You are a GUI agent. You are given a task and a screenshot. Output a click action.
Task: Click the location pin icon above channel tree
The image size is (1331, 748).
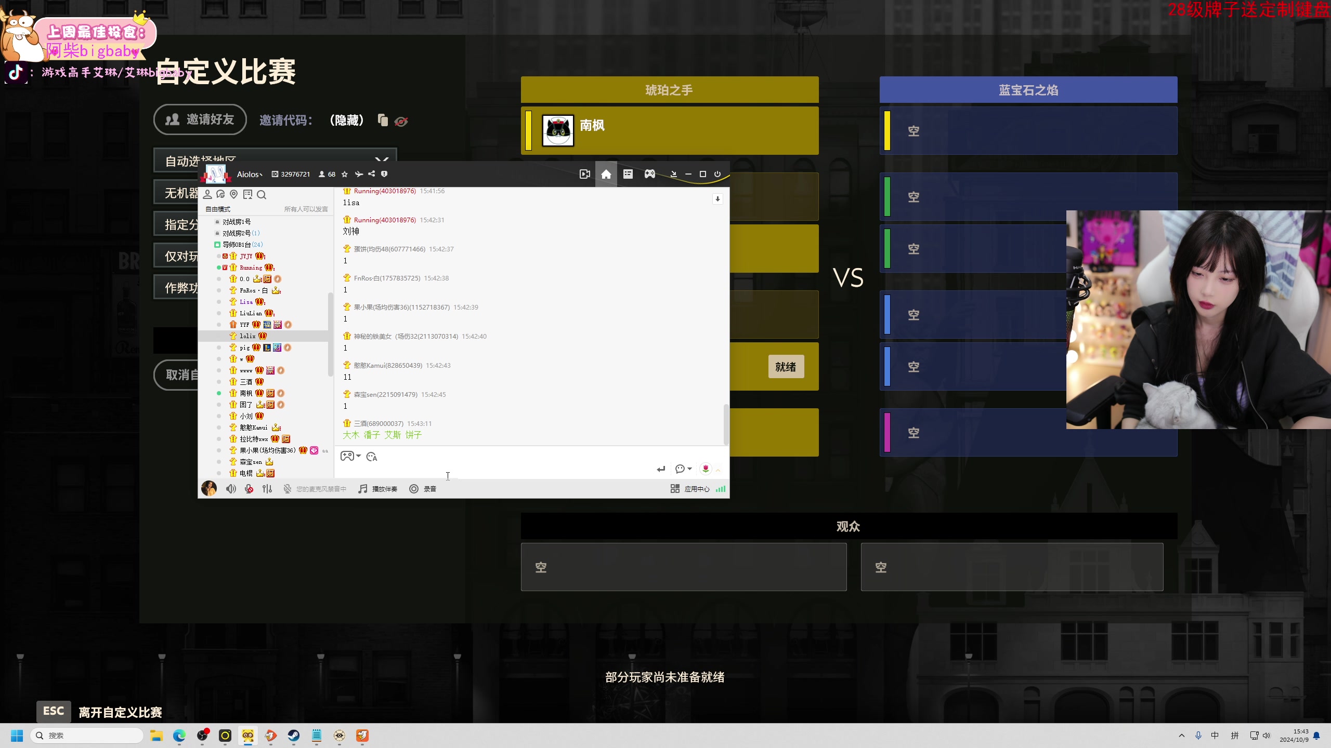(x=234, y=194)
